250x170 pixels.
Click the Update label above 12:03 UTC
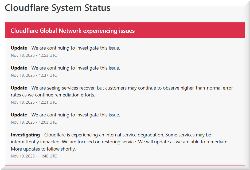coord(19,115)
